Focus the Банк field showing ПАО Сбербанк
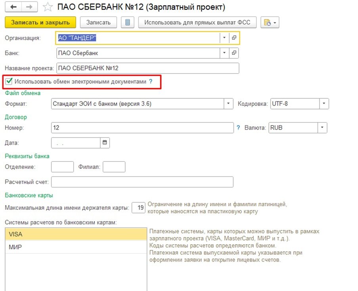Screen dimensions: 358x291 pyautogui.click(x=138, y=53)
